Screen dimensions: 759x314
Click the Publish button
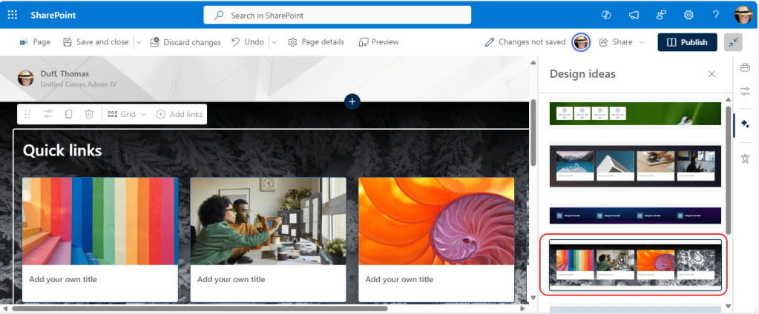(x=687, y=42)
